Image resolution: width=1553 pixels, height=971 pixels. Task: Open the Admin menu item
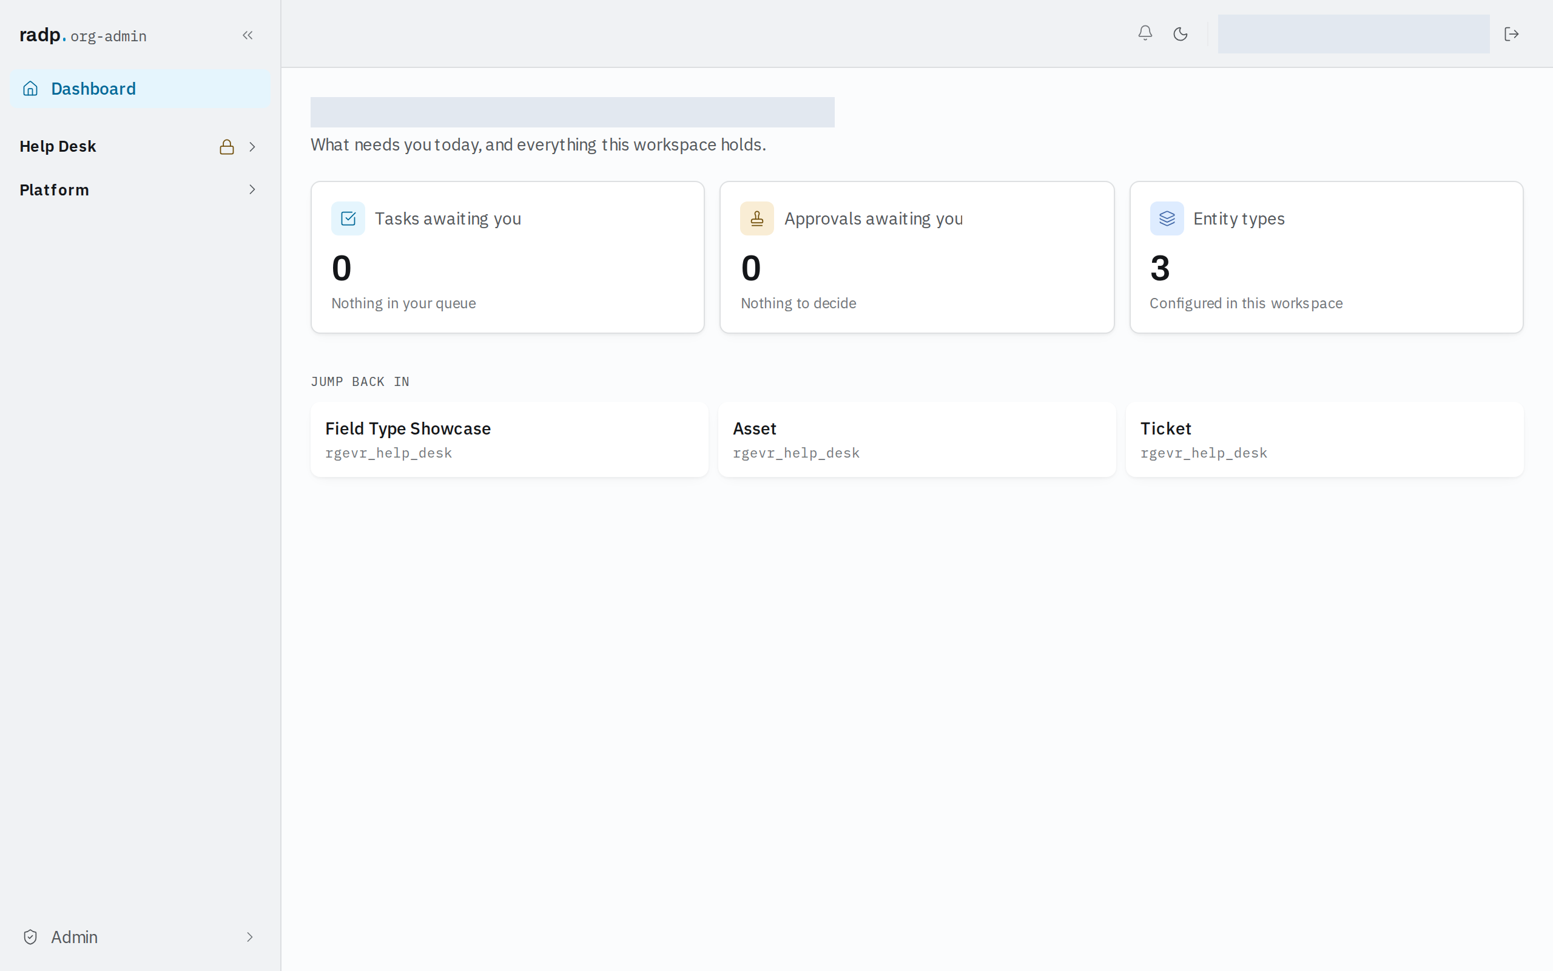[140, 937]
